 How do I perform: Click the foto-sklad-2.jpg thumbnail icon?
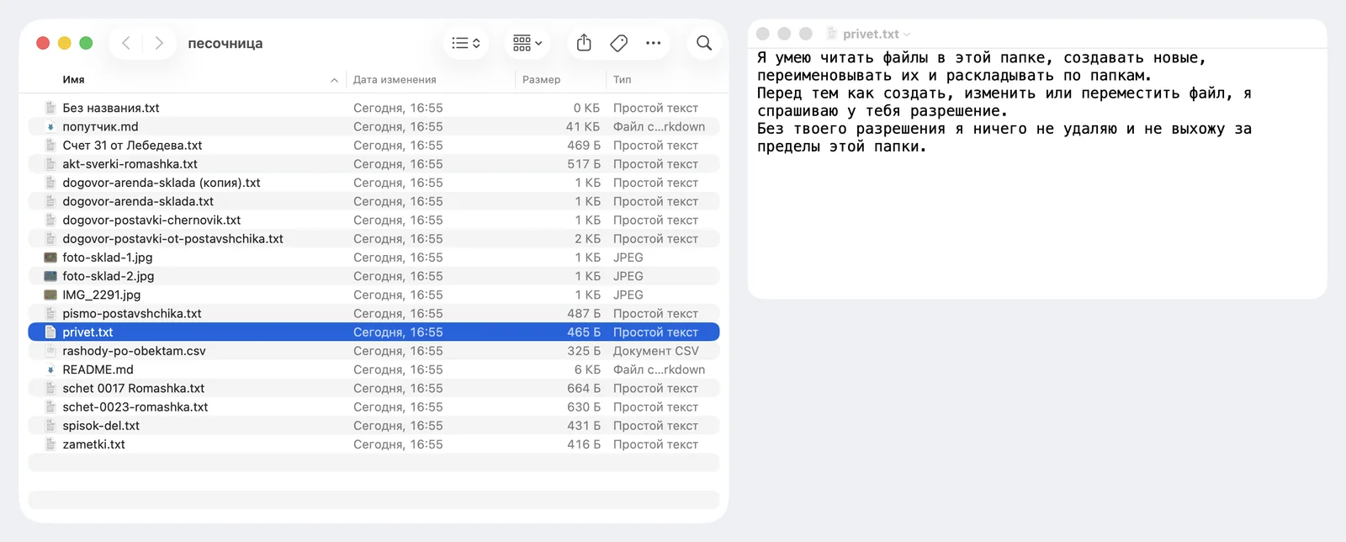point(50,276)
